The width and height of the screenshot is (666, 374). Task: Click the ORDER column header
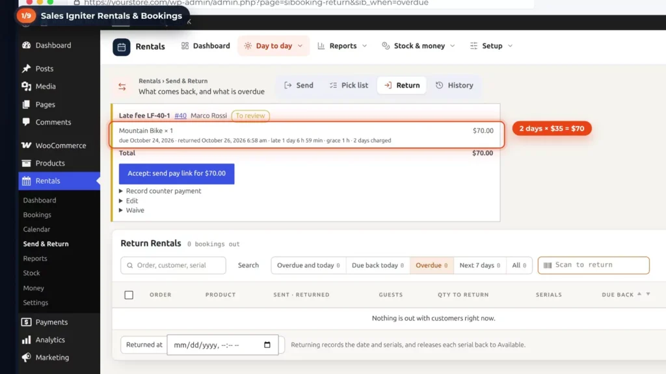click(161, 295)
